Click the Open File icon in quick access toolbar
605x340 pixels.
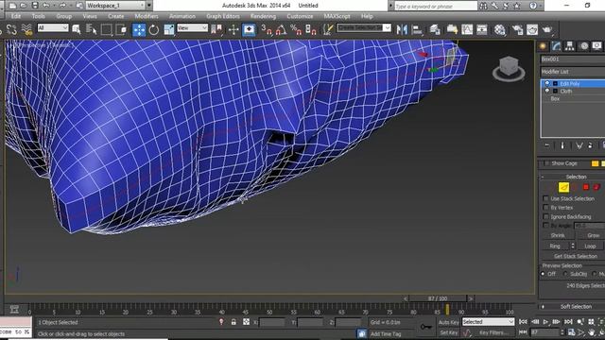coord(24,6)
